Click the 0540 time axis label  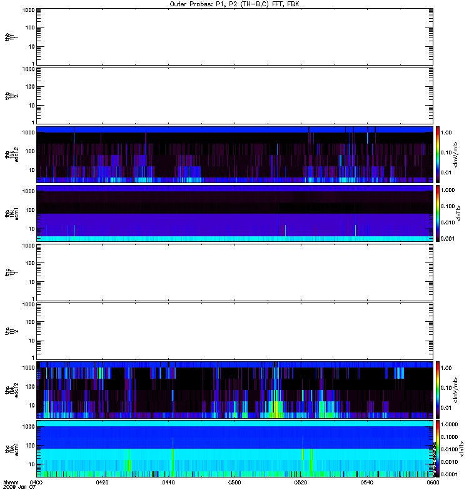(x=367, y=482)
